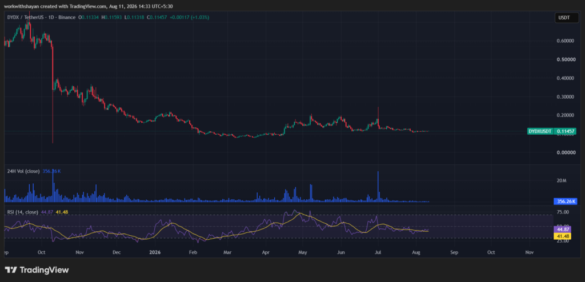
Task: Click the 356.26K volume value tag on axis
Action: pos(565,202)
